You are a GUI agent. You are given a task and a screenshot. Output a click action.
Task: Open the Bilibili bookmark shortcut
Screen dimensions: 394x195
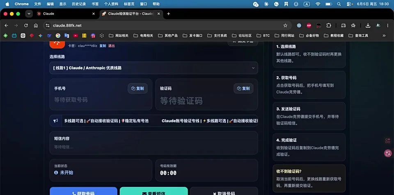pyautogui.click(x=14, y=36)
